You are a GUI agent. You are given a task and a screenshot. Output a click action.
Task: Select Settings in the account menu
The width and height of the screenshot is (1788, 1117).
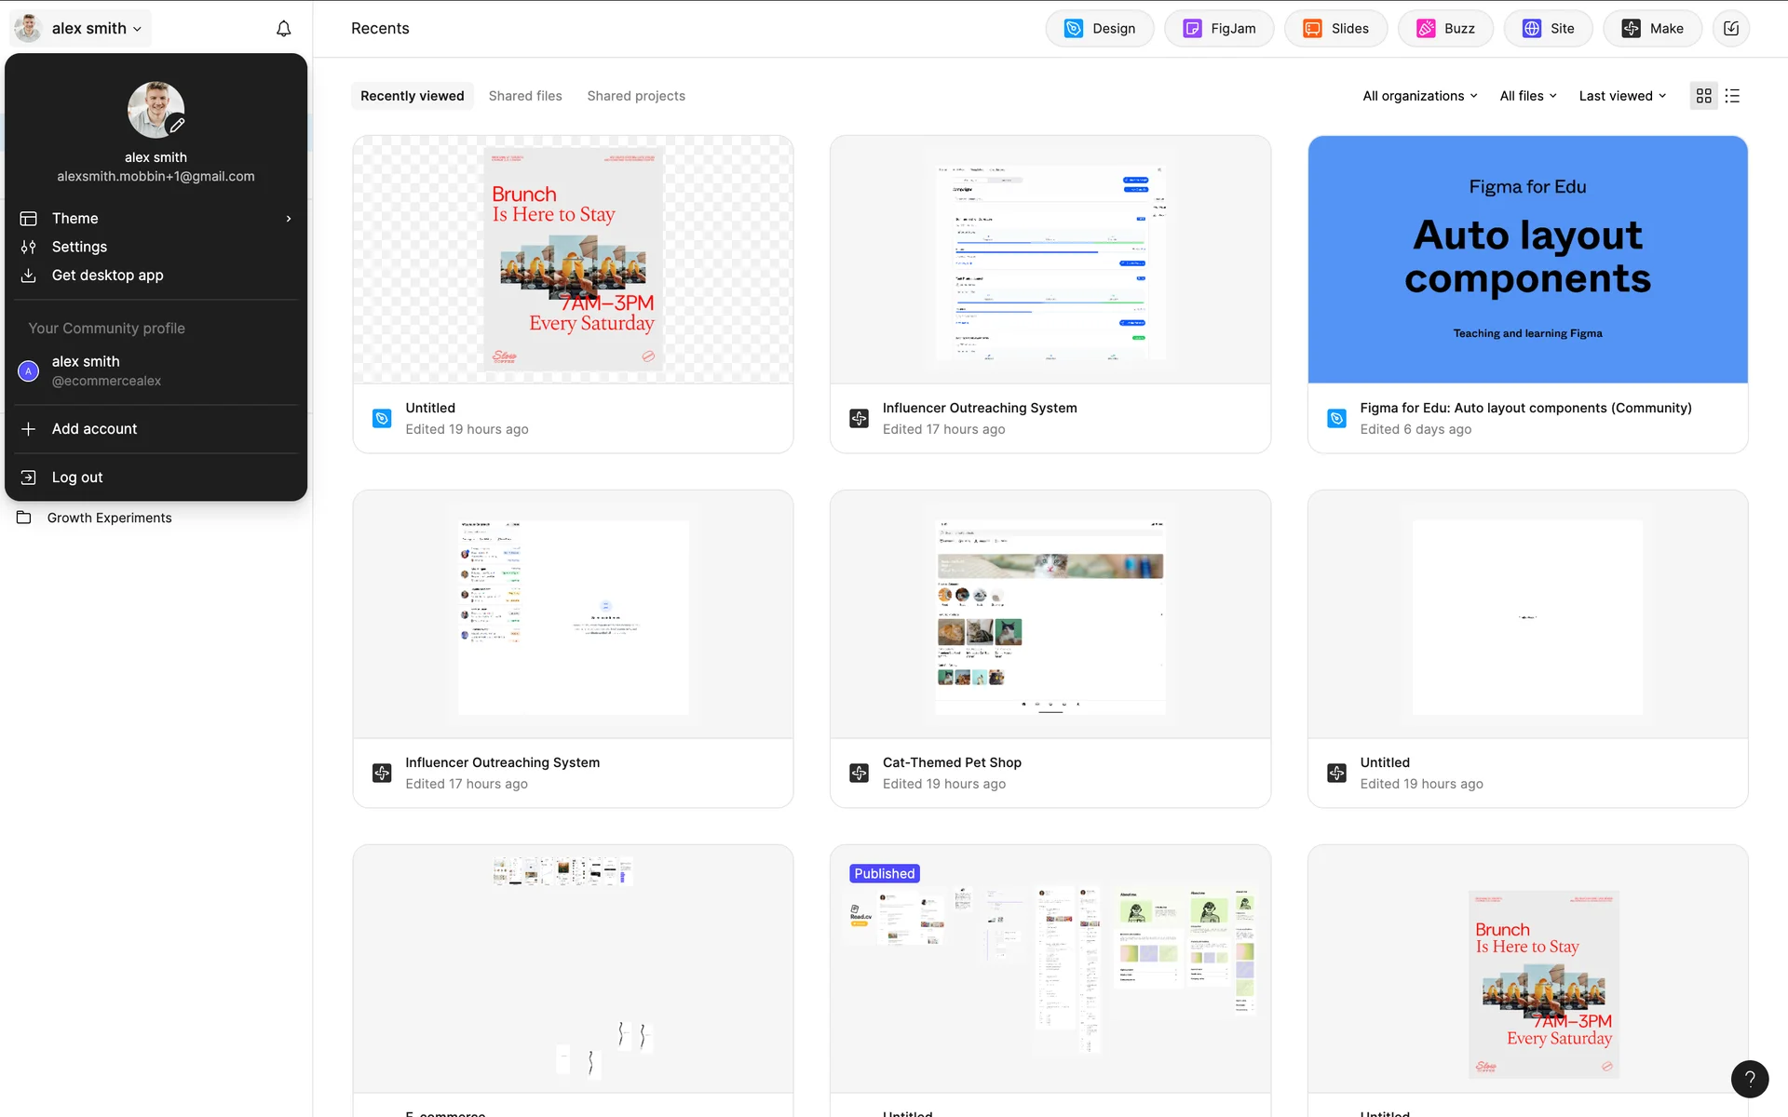pos(79,247)
